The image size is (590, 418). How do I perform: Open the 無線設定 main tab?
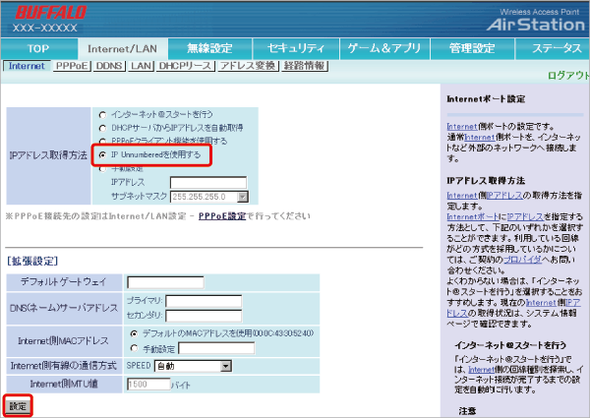(209, 48)
